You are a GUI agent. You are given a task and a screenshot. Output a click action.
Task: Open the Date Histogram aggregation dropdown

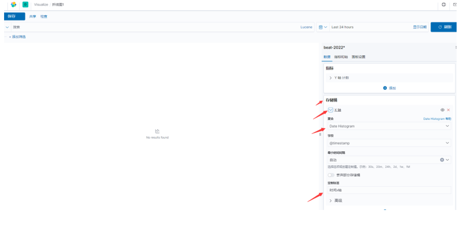(389, 126)
